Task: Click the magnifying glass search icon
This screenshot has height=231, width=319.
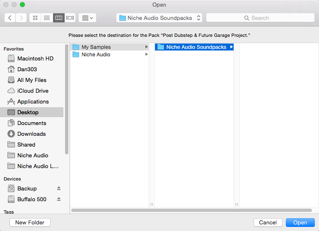Action: (x=247, y=18)
